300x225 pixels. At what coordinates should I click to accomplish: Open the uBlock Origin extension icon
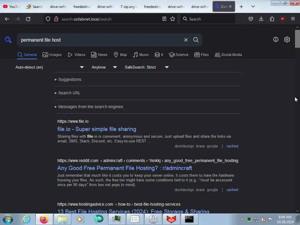pyautogui.click(x=282, y=19)
